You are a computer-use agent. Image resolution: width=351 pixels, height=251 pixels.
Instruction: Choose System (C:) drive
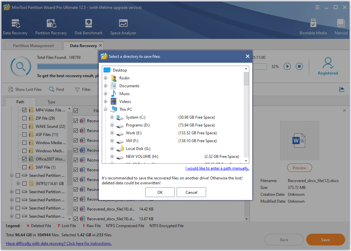(135, 117)
